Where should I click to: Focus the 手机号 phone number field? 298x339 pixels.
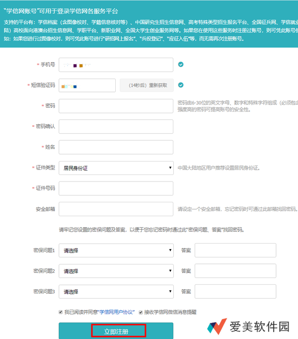coord(116,65)
